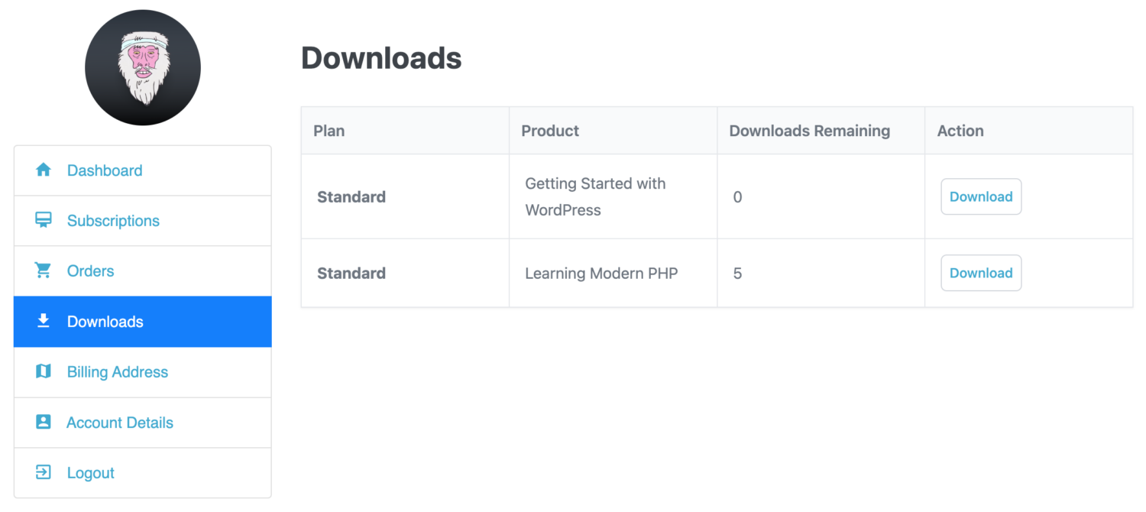Click the download arrow icon in sidebar
This screenshot has height=512, width=1146.
coord(44,321)
